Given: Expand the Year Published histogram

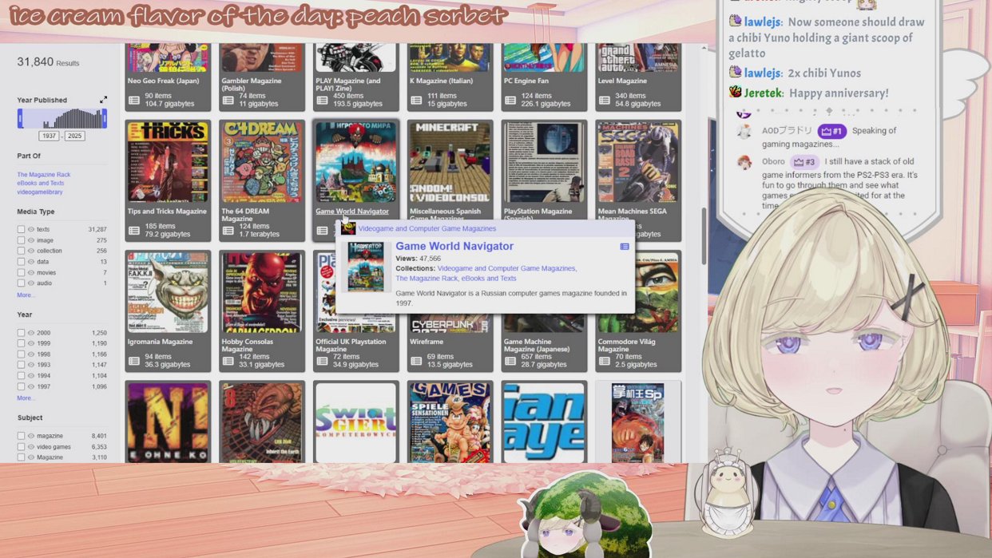Looking at the screenshot, I should 103,100.
